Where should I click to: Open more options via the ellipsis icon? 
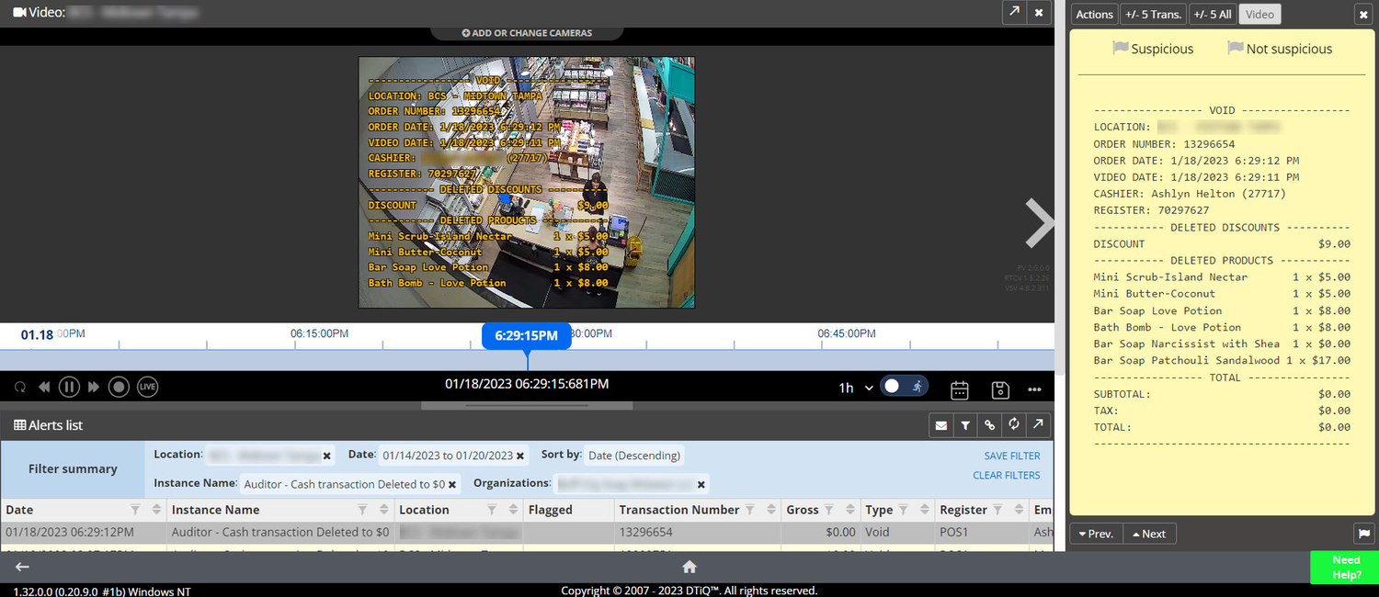[x=1034, y=387]
